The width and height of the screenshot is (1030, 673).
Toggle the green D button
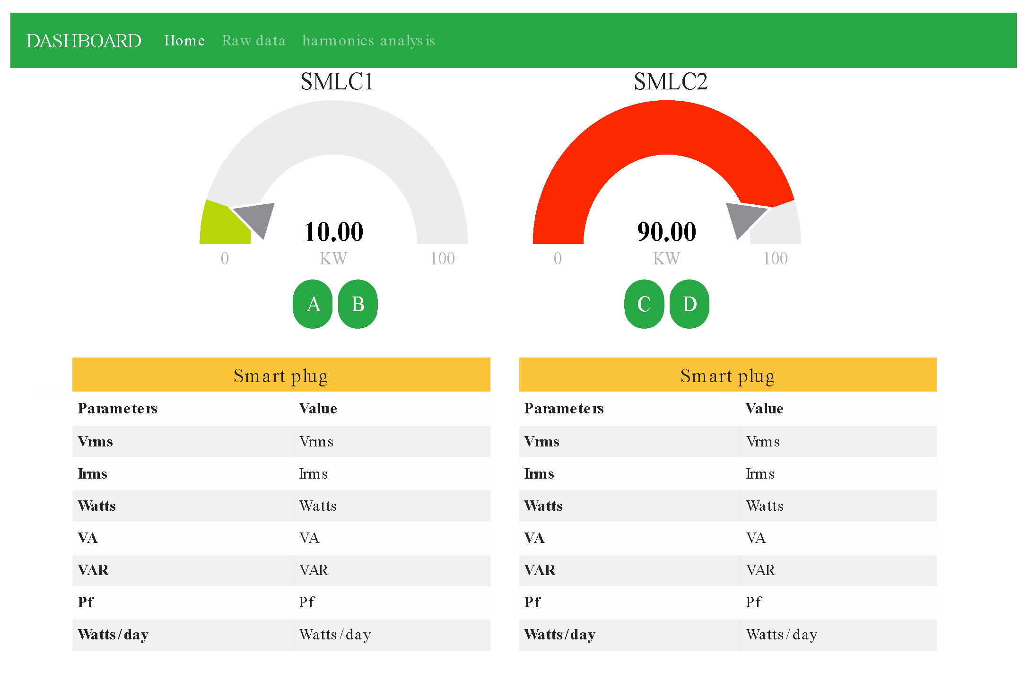[690, 304]
